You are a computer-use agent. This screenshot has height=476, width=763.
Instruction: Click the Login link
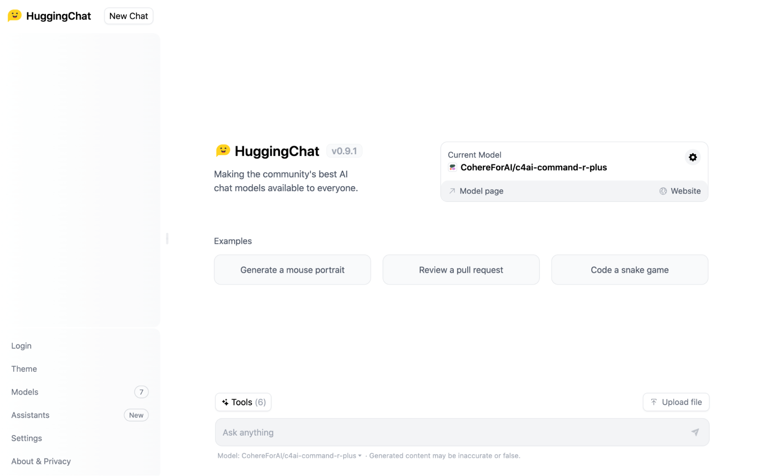(x=21, y=345)
